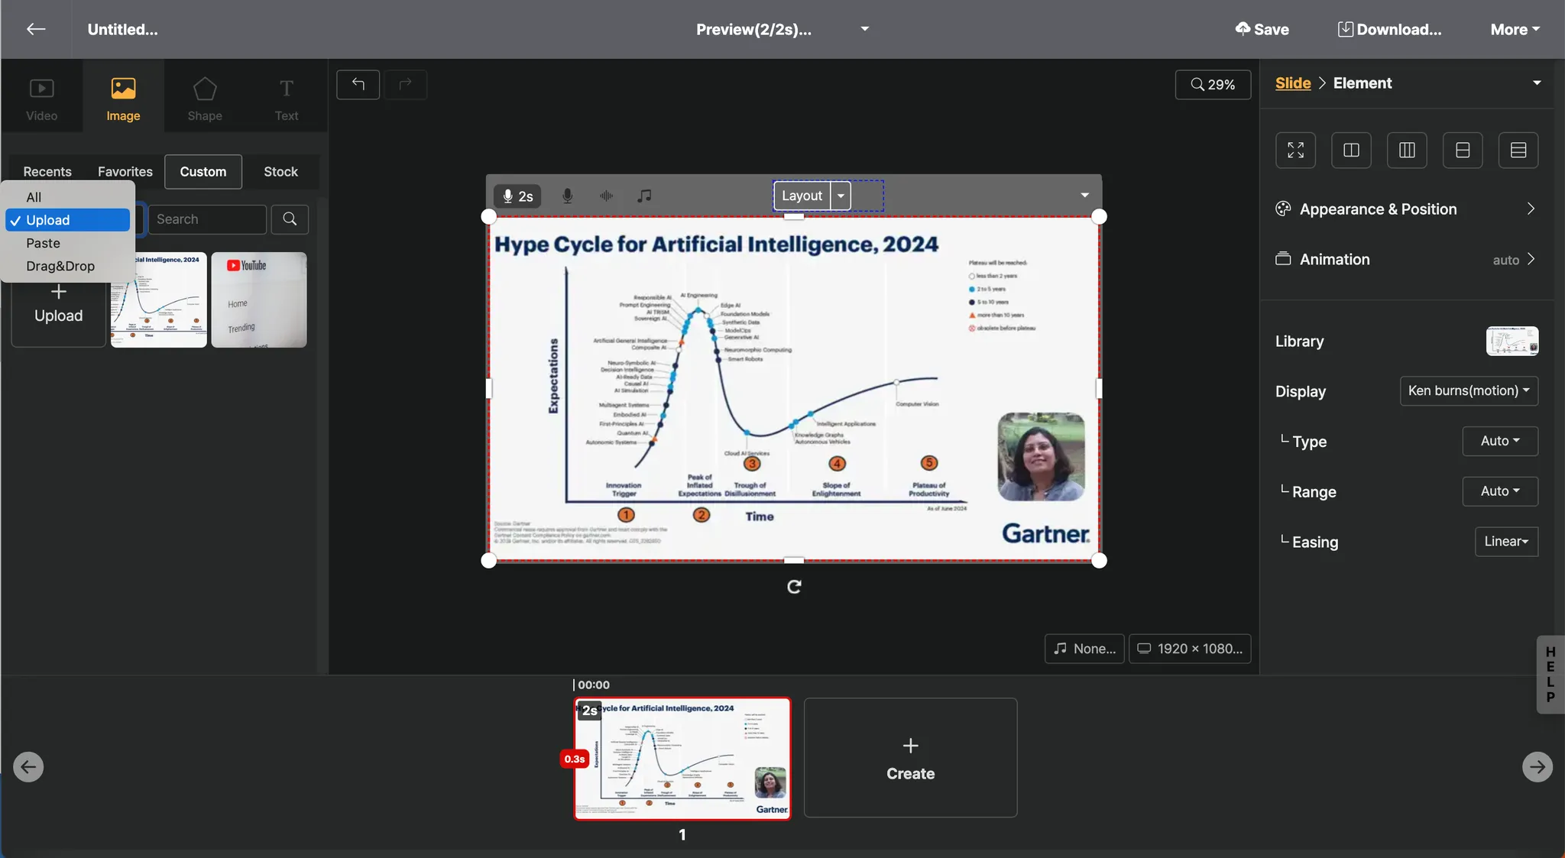Select the two-row layout icon
This screenshot has height=858, width=1565.
point(1463,150)
